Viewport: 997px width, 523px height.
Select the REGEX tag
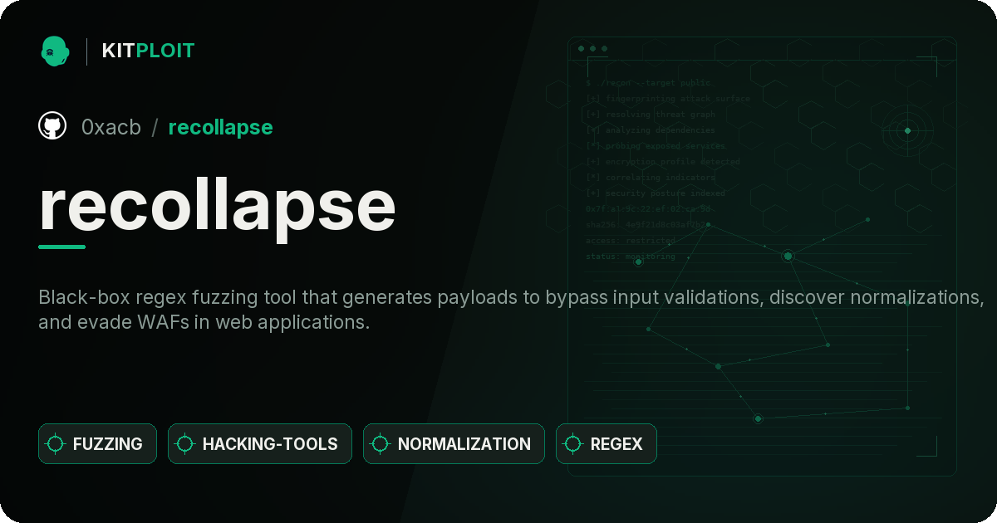pyautogui.click(x=607, y=443)
